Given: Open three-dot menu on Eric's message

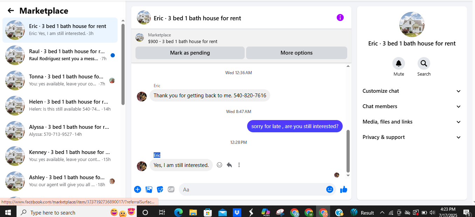Looking at the screenshot, I should [x=239, y=165].
